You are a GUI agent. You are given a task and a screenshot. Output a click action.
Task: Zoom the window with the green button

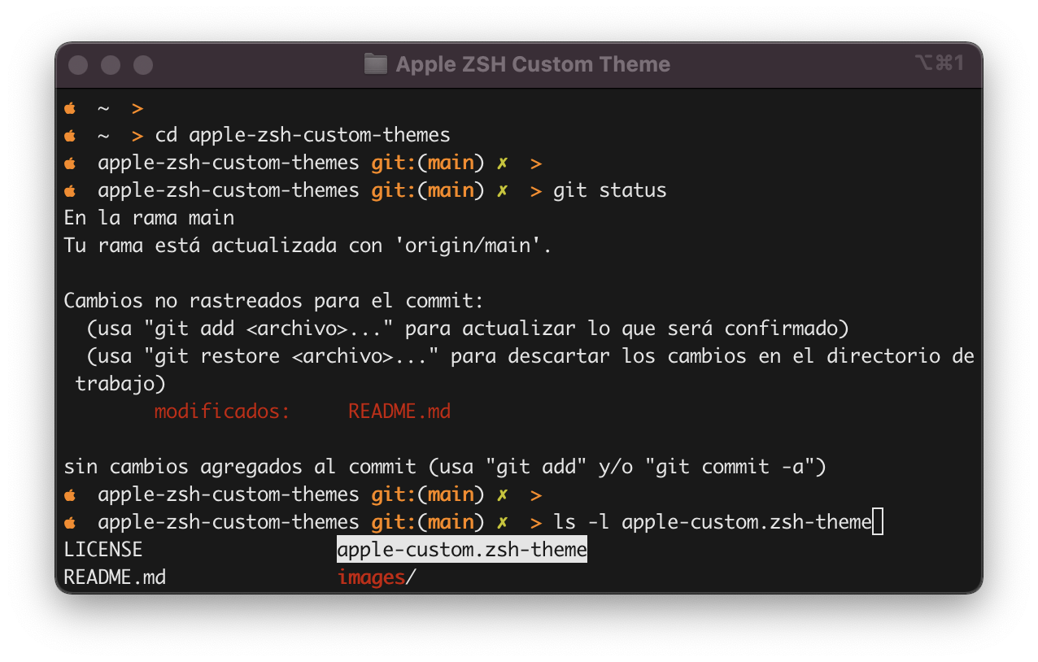click(143, 65)
